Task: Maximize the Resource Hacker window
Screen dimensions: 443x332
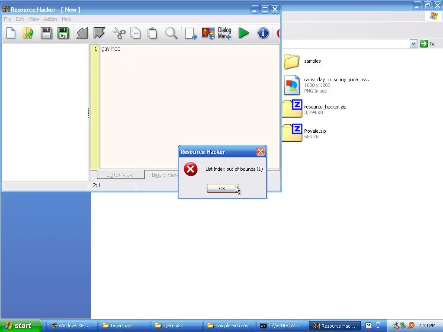Action: coord(265,10)
